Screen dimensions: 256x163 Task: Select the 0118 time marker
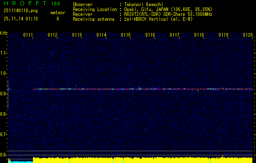click(199, 35)
